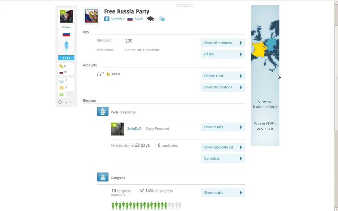Click the logout X icon

[60, 102]
